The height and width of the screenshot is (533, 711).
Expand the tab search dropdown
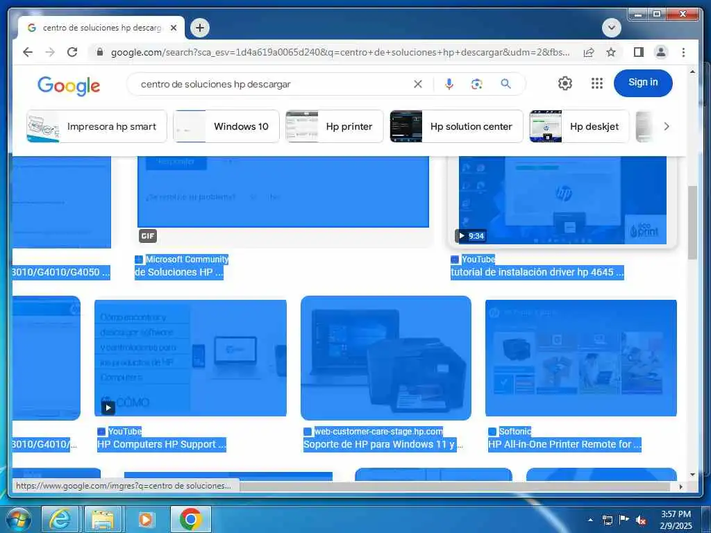[611, 28]
